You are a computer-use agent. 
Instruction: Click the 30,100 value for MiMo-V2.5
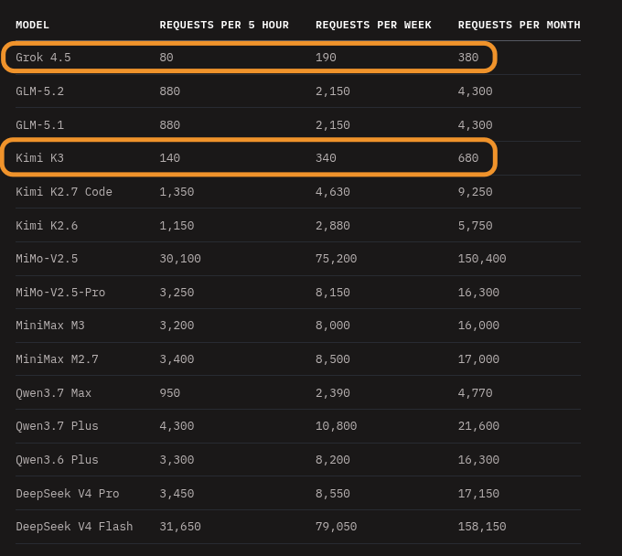pyautogui.click(x=180, y=259)
